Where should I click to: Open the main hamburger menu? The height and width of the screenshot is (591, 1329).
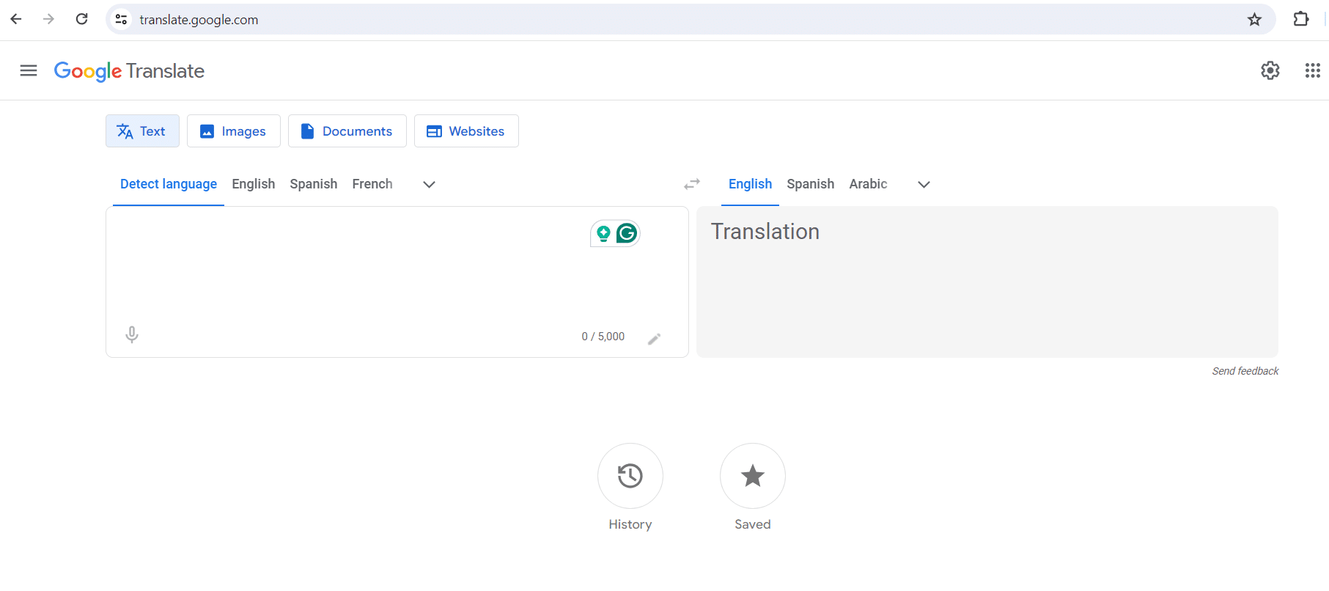29,70
